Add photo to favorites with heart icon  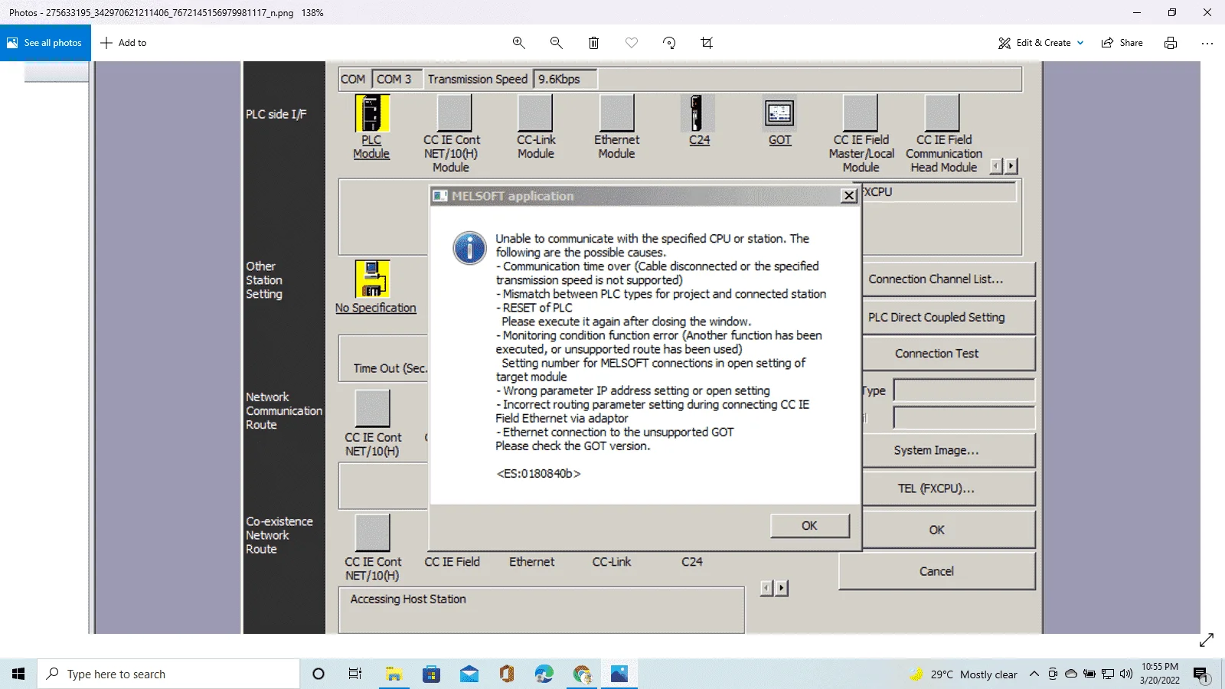pyautogui.click(x=632, y=43)
